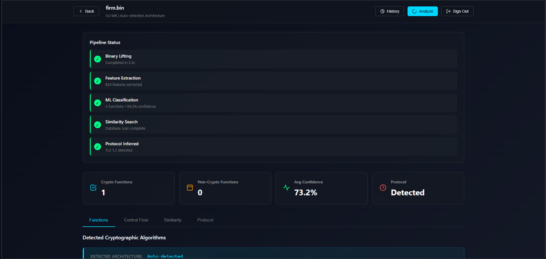
Task: Click the Crypto Functions count '1'
Action: pos(103,192)
